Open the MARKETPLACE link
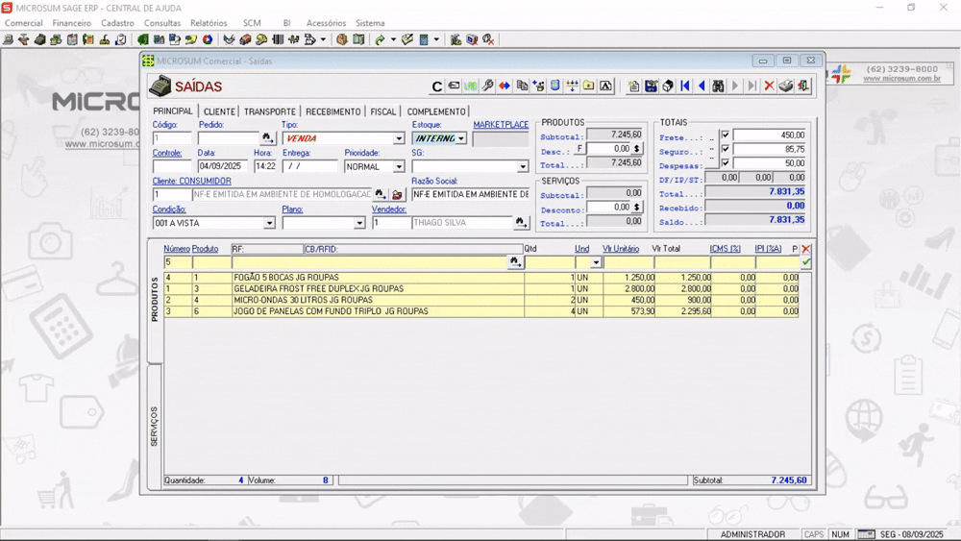961x541 pixels. point(501,124)
